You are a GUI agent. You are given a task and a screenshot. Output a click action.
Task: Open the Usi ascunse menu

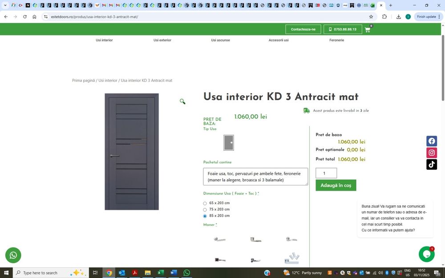click(x=221, y=40)
